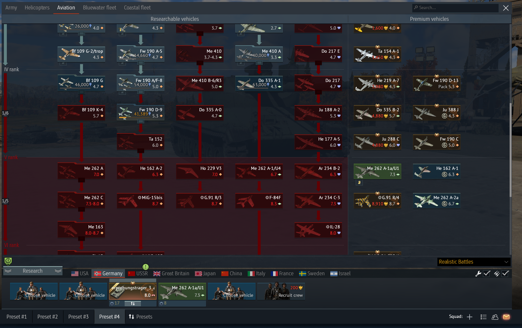Select the Me 410 A aircraft
This screenshot has height=328, width=522.
[x=259, y=54]
